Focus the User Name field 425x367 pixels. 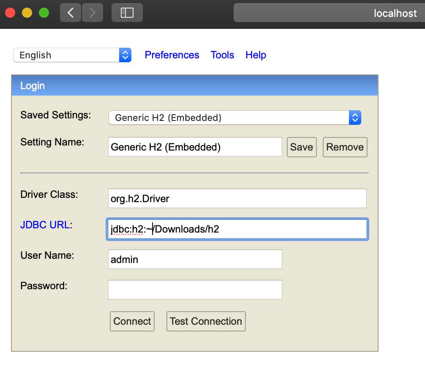(195, 259)
